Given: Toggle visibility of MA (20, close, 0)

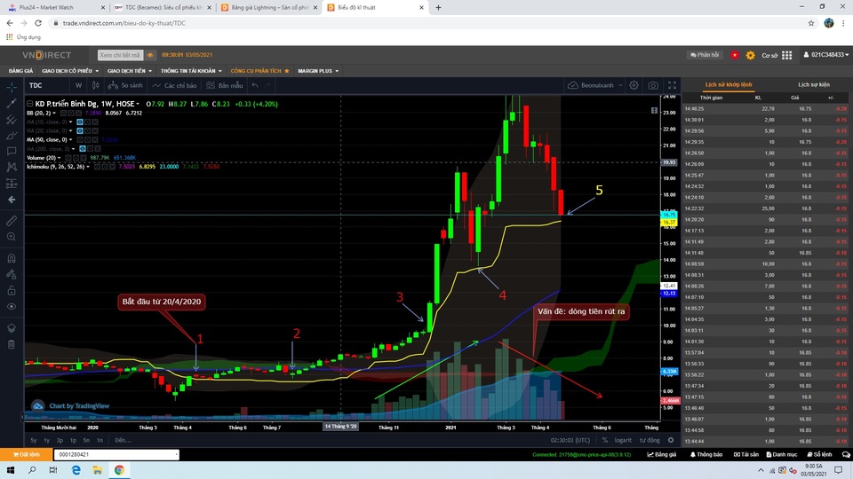Looking at the screenshot, I should click(x=80, y=131).
